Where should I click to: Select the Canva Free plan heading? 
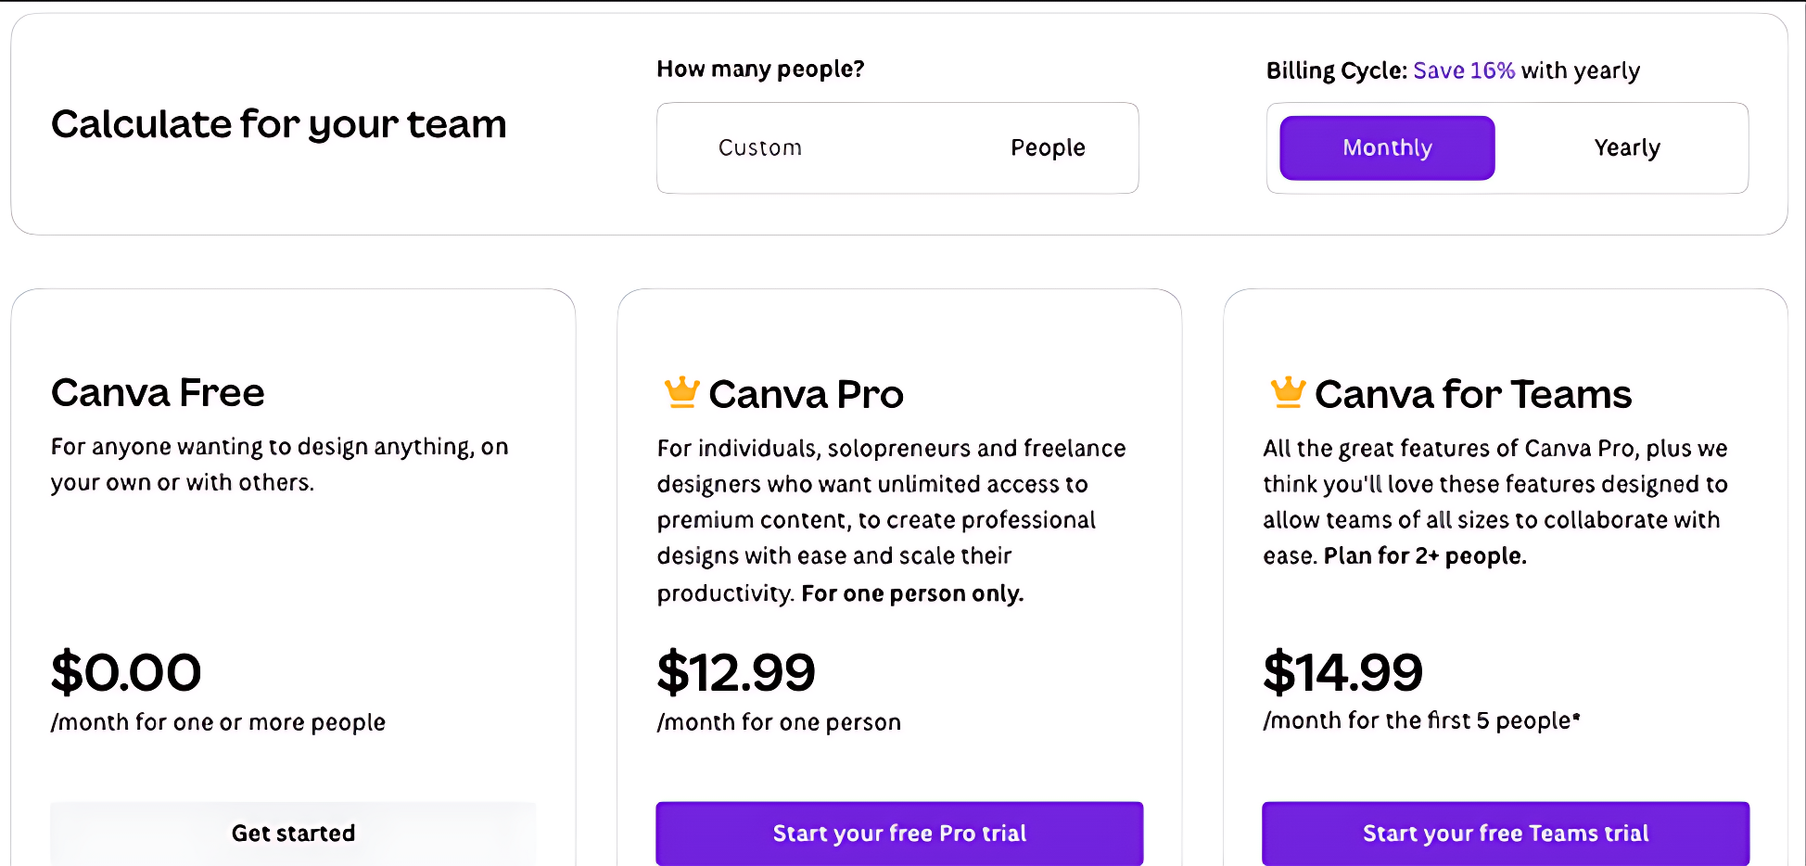tap(158, 392)
